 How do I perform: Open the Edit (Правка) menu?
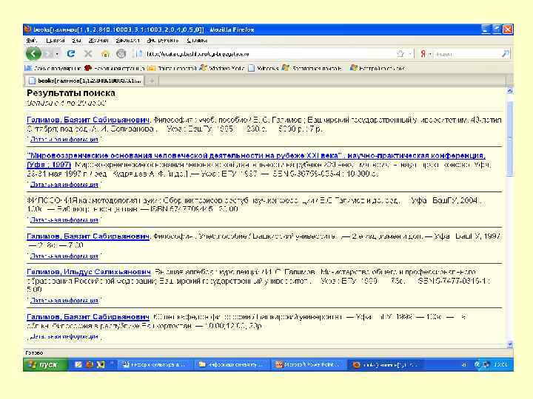coord(55,41)
